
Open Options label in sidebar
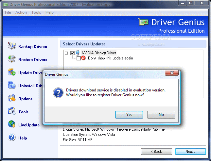tap(26, 99)
